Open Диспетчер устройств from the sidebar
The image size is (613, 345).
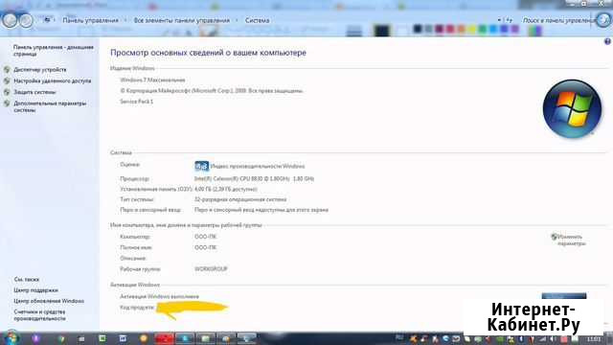[x=40, y=70]
